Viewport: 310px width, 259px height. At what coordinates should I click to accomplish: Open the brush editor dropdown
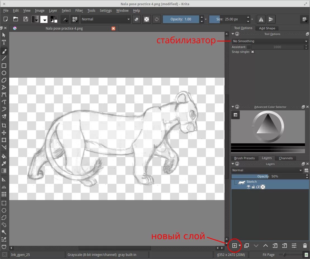click(x=65, y=19)
